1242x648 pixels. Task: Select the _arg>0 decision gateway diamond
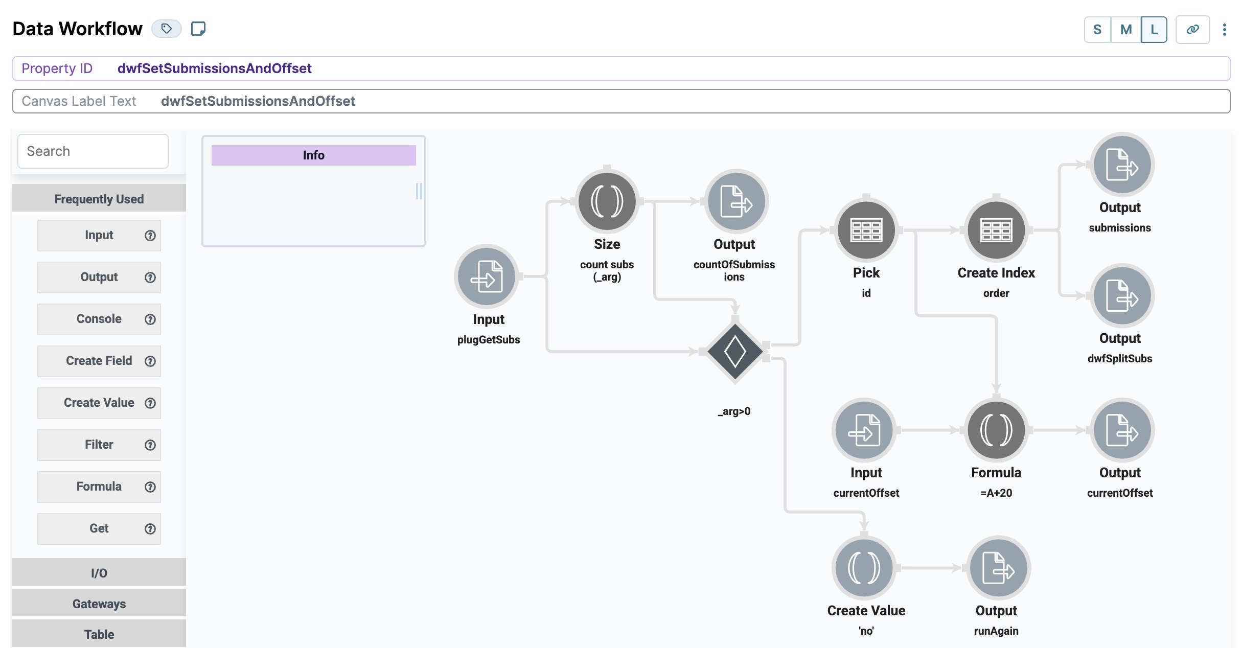pos(734,352)
